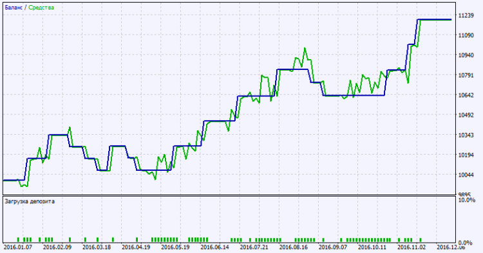Click the 11090 value on the price axis
Screen dimensions: 483x253
click(466, 35)
